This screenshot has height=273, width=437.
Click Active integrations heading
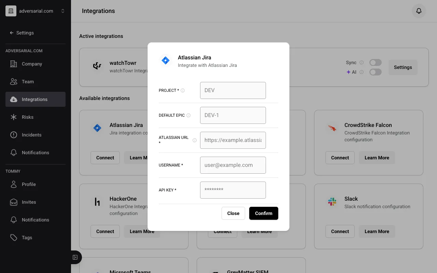click(101, 36)
